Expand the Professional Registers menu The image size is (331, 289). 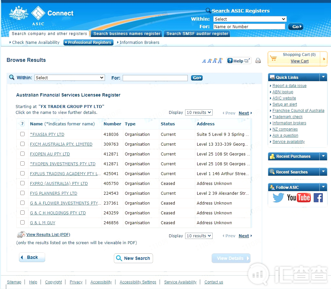(88, 43)
